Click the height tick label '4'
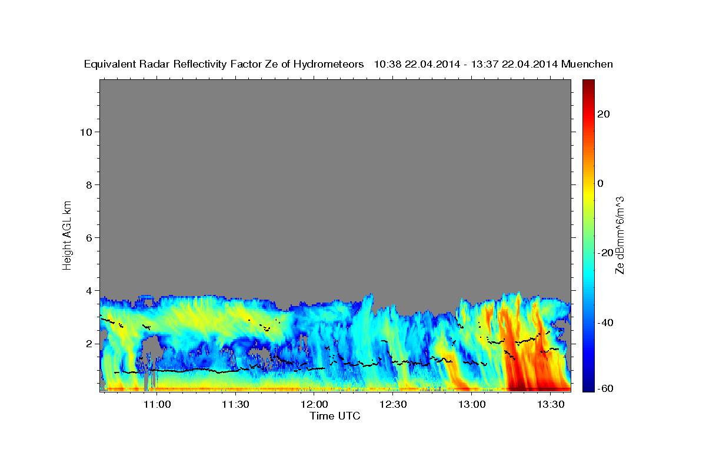Image resolution: width=706 pixels, height=470 pixels. click(88, 290)
